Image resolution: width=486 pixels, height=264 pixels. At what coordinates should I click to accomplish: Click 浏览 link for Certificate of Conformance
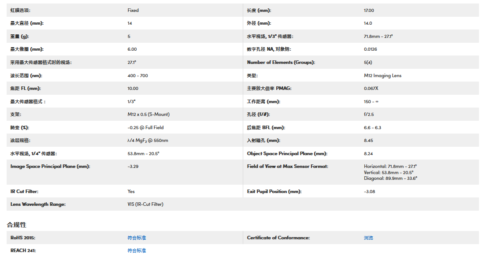tap(368, 238)
